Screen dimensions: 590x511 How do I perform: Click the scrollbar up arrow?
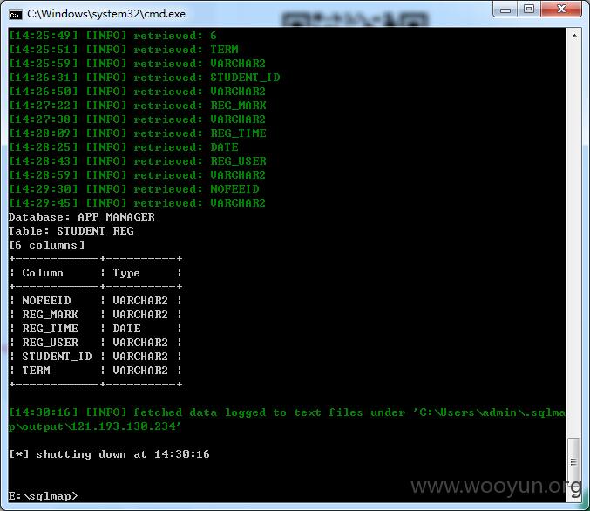(x=574, y=36)
